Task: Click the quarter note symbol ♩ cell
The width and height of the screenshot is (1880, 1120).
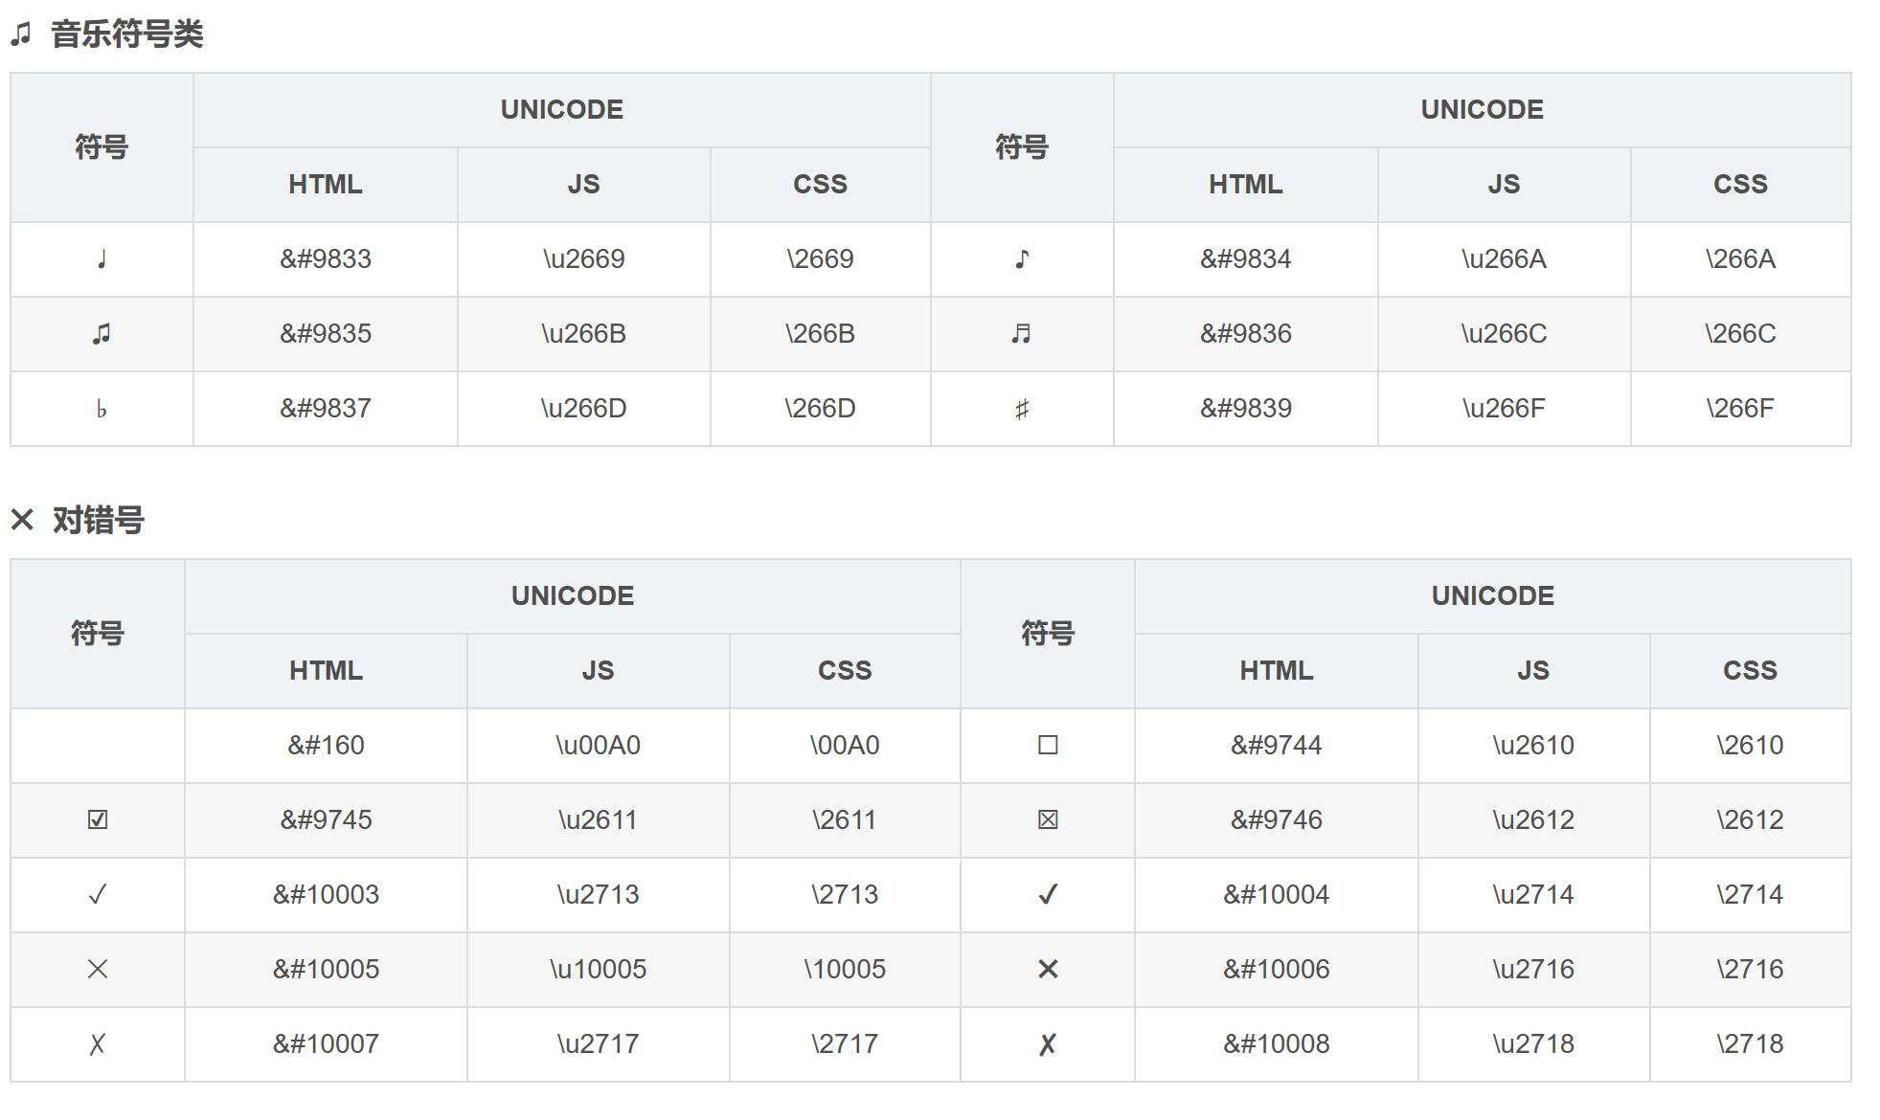Action: coord(102,259)
